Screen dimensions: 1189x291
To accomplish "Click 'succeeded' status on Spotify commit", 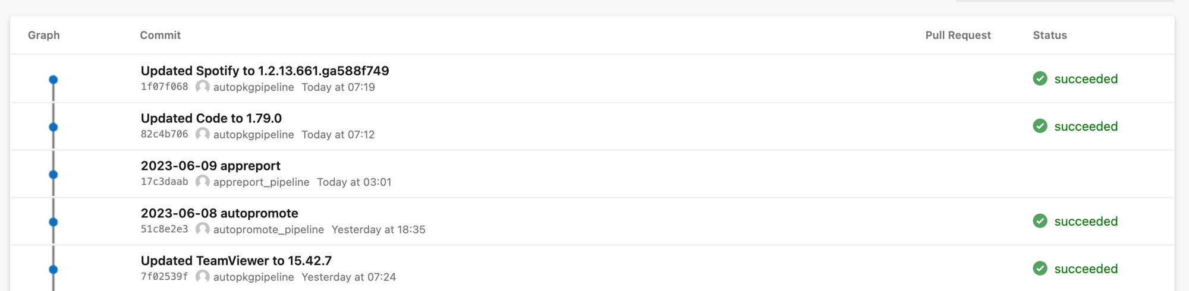I will [x=1086, y=79].
